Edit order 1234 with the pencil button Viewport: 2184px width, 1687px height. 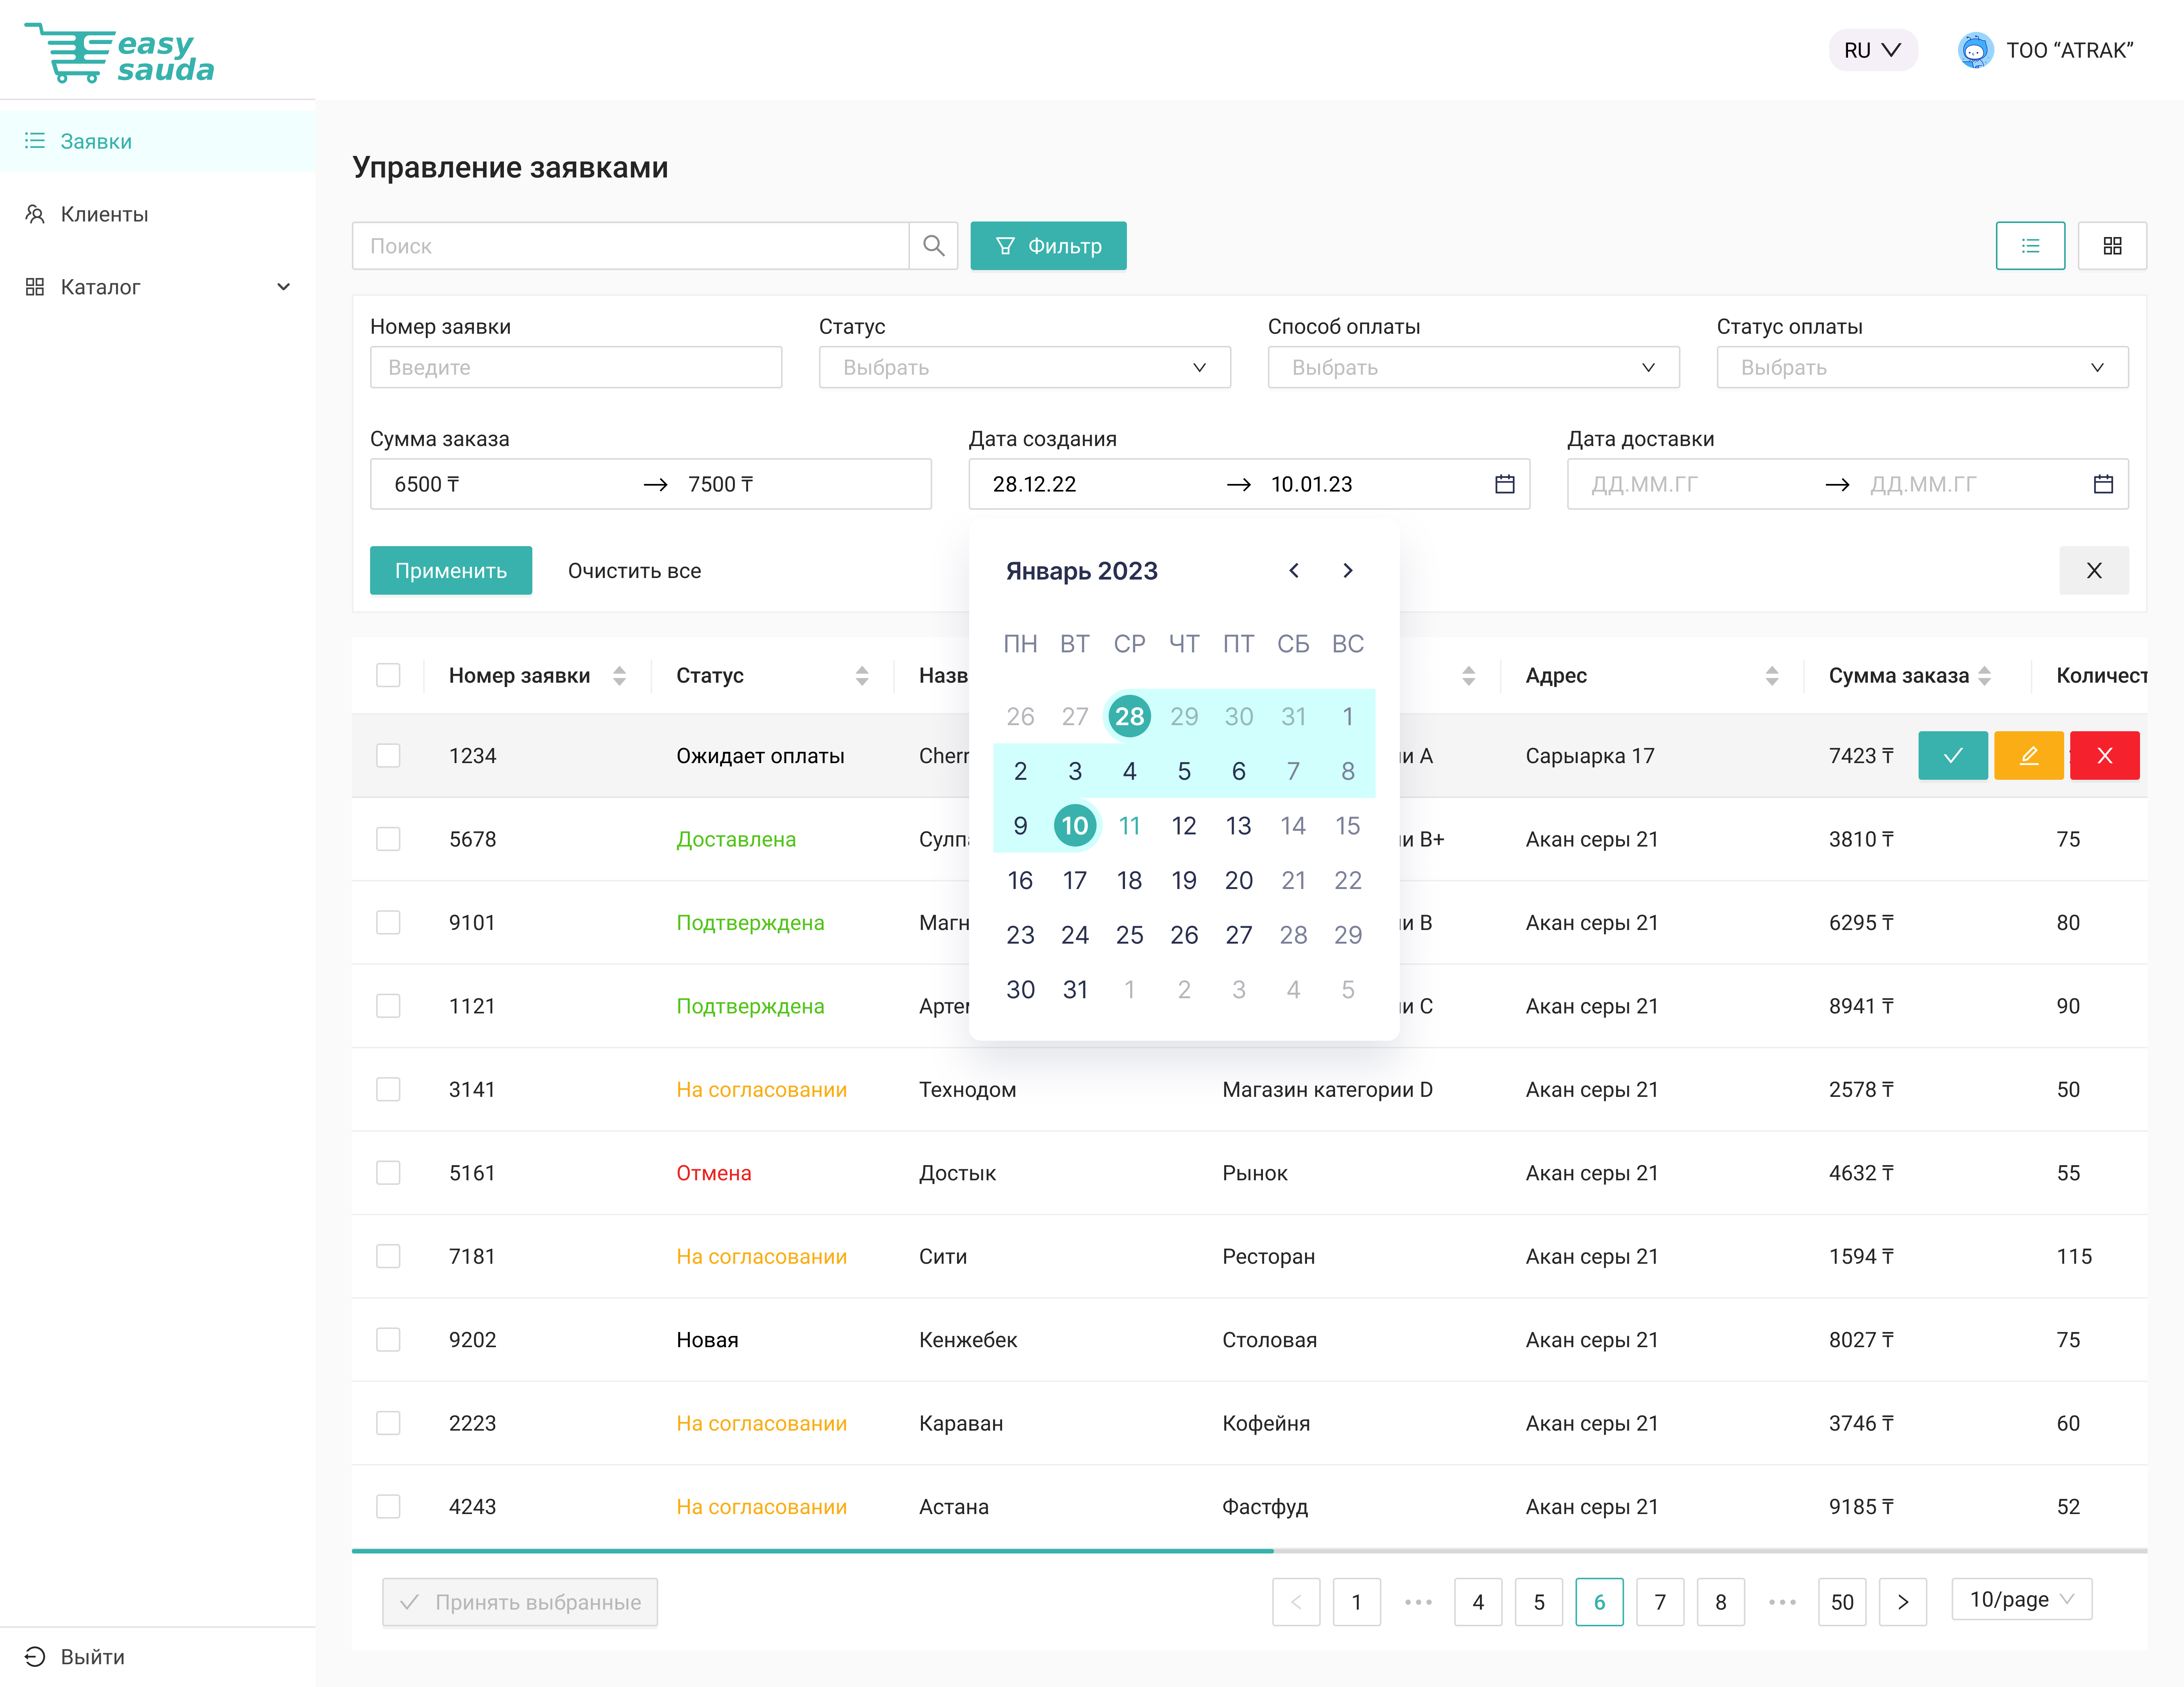(x=2028, y=756)
